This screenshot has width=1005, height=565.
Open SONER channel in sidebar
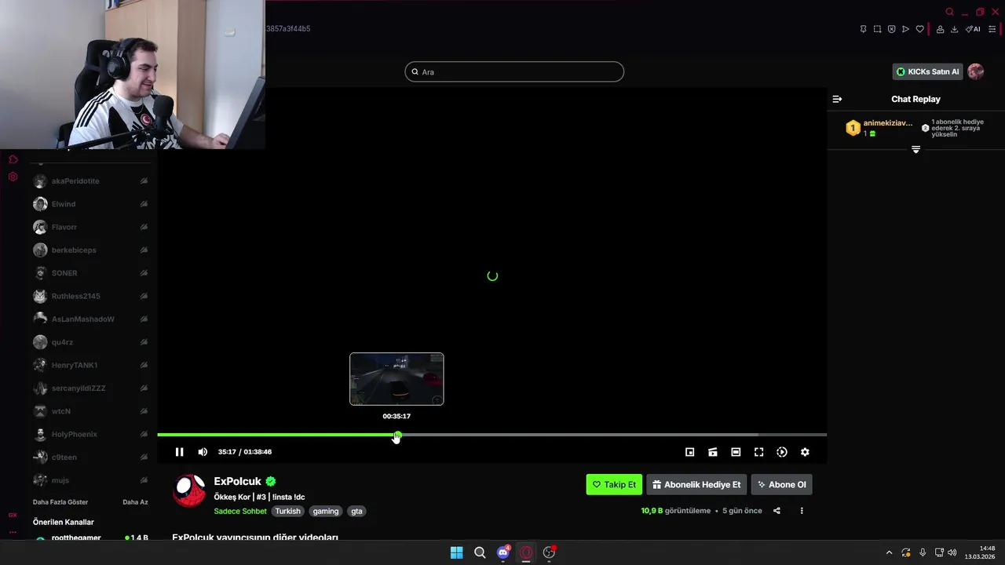pyautogui.click(x=90, y=273)
